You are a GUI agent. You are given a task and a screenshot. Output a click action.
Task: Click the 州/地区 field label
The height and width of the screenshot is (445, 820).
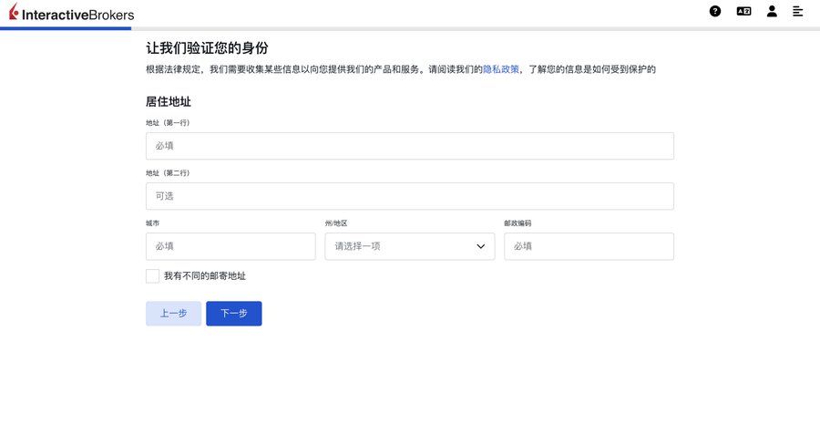click(x=335, y=223)
